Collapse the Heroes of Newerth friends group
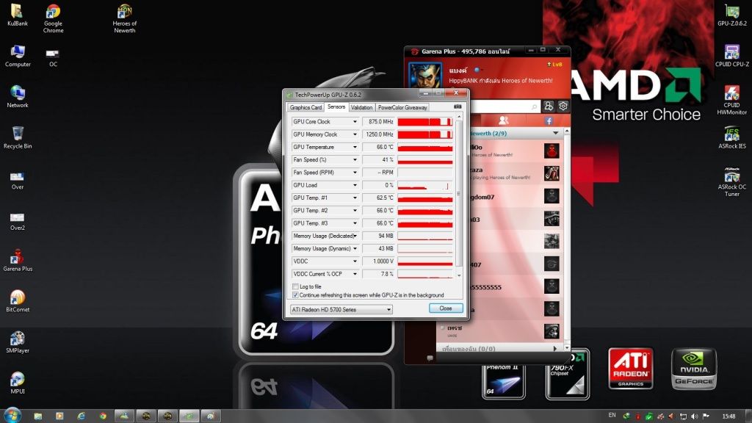Viewport: 752px width, 423px height. point(556,133)
